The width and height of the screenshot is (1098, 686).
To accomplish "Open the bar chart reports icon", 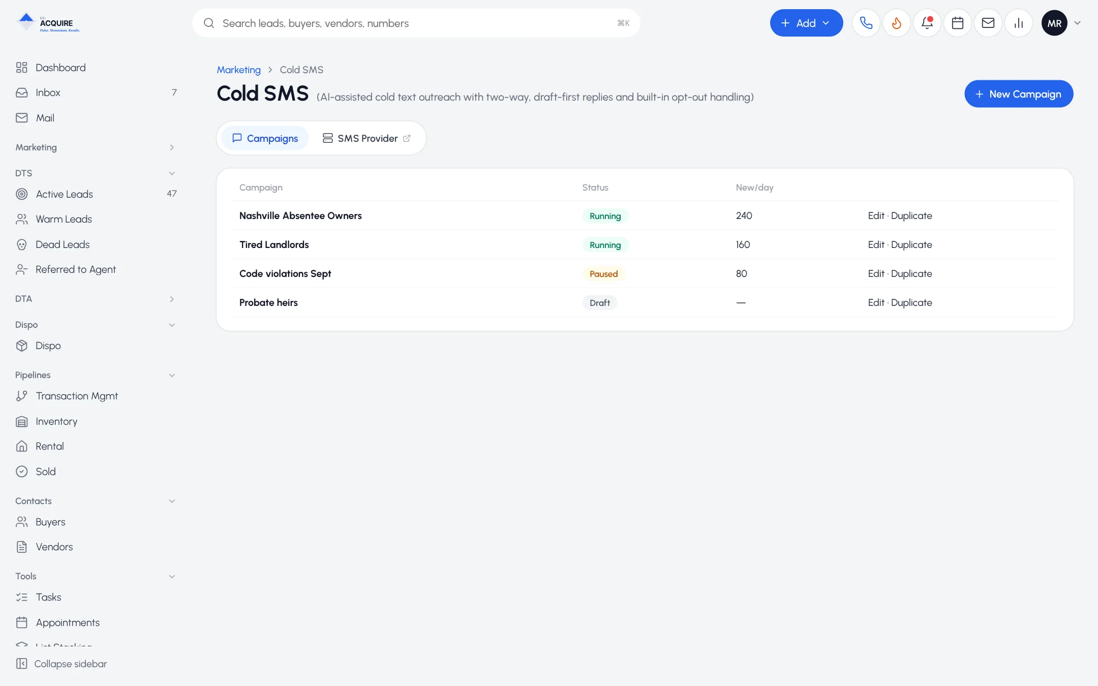I will coord(1019,23).
